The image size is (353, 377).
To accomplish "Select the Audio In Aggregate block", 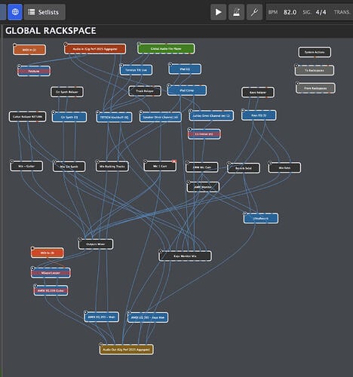I will tap(95, 49).
